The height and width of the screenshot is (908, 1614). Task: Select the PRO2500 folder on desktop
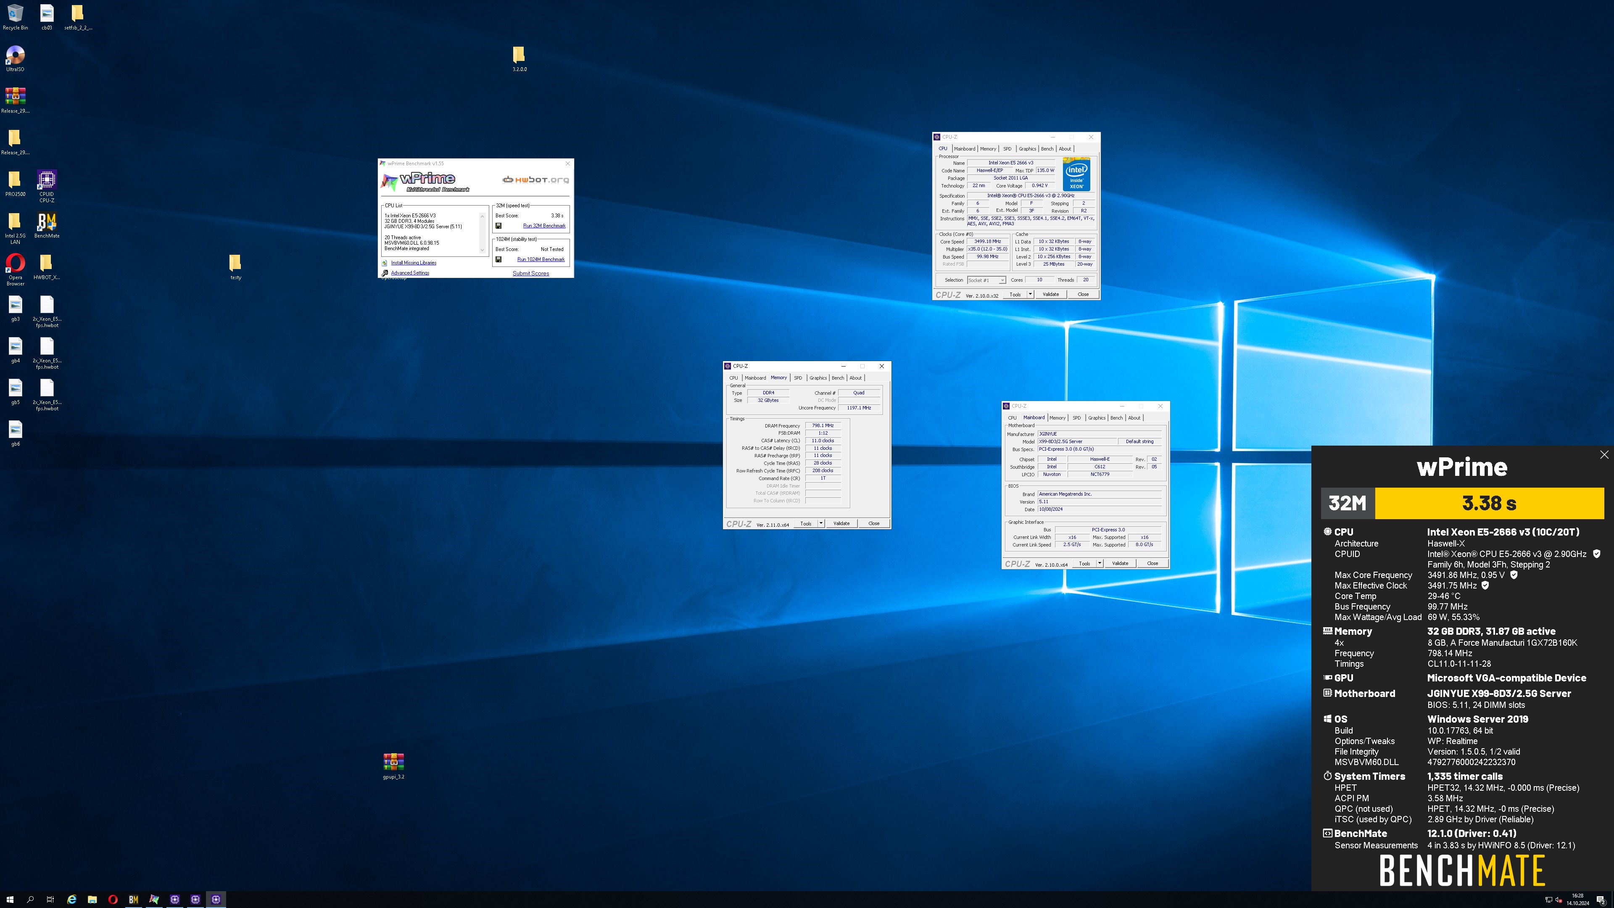point(15,184)
